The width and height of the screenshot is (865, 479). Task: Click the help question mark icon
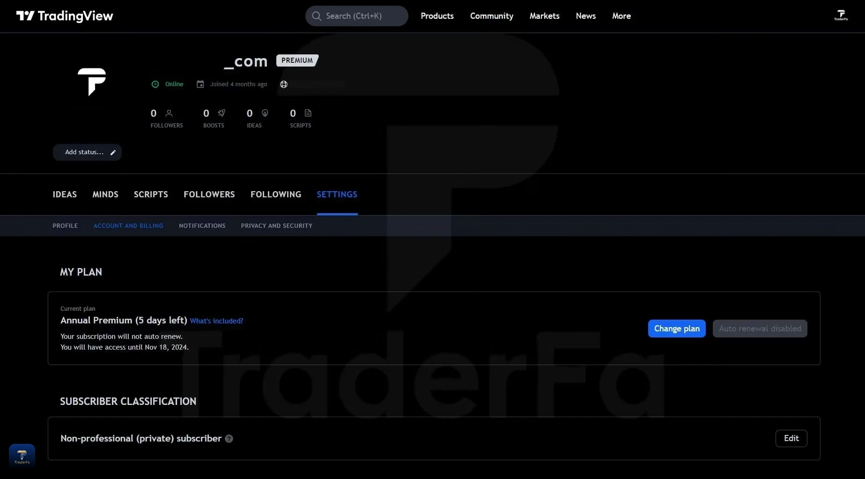229,439
